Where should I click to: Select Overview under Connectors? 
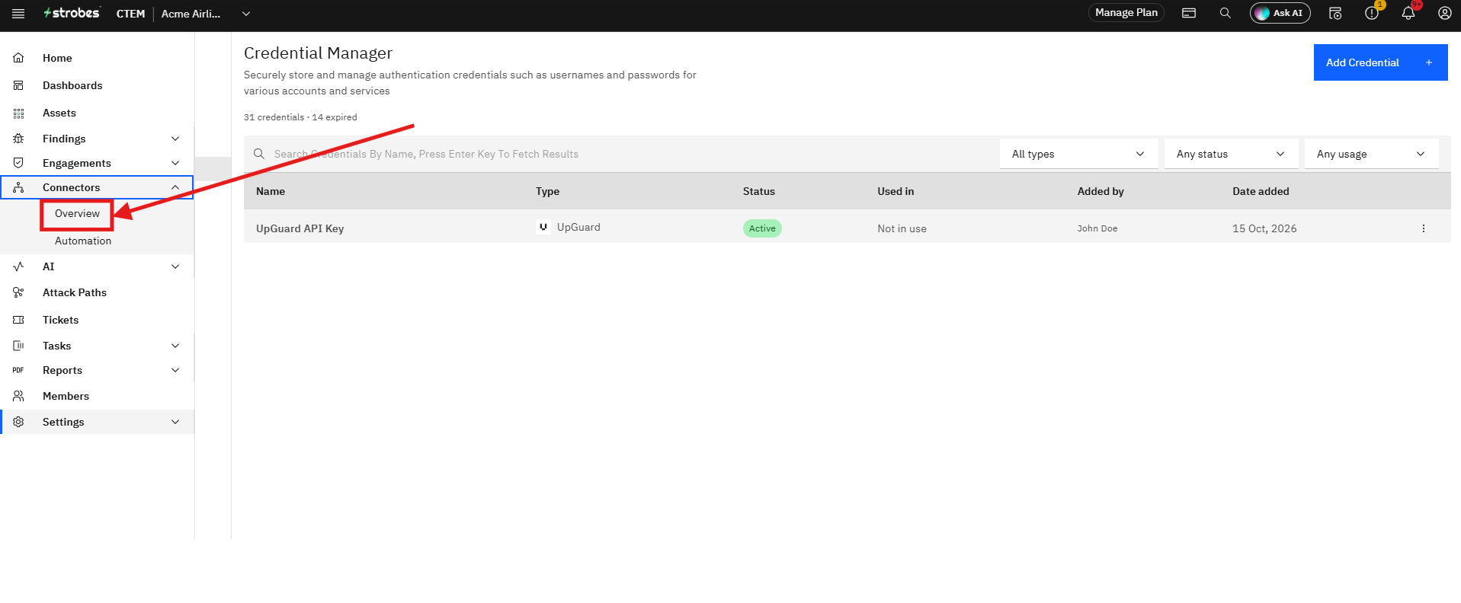(x=77, y=214)
